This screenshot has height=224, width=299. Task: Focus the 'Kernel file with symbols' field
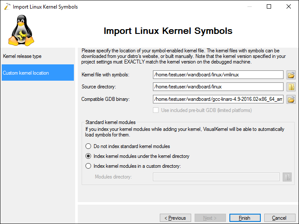point(218,75)
